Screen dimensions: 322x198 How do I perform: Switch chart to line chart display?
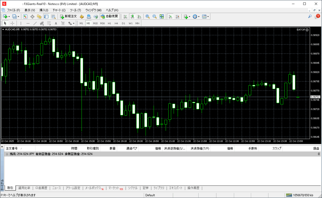(x=139, y=16)
